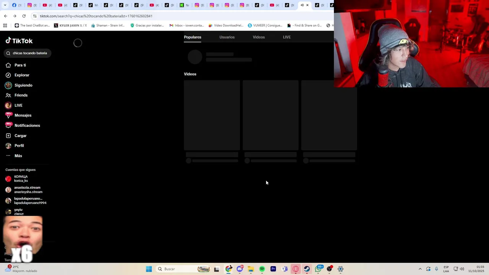Open followed account lapadulaperuano1994
Screen dimensions: 489x275
tap(26, 201)
